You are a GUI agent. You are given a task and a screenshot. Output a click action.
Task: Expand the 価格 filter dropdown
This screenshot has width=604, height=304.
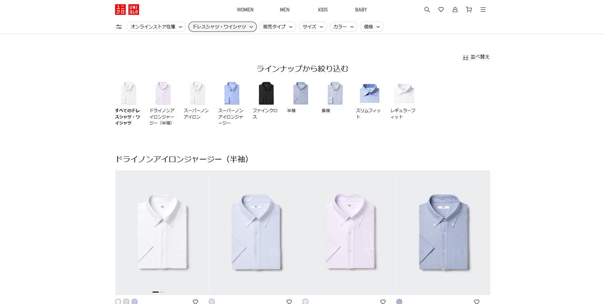[372, 27]
